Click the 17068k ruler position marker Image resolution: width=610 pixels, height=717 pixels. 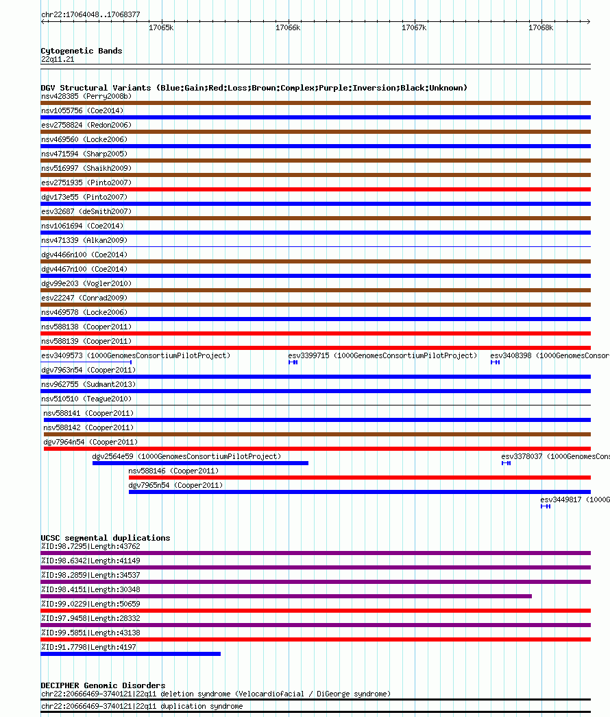(x=541, y=28)
